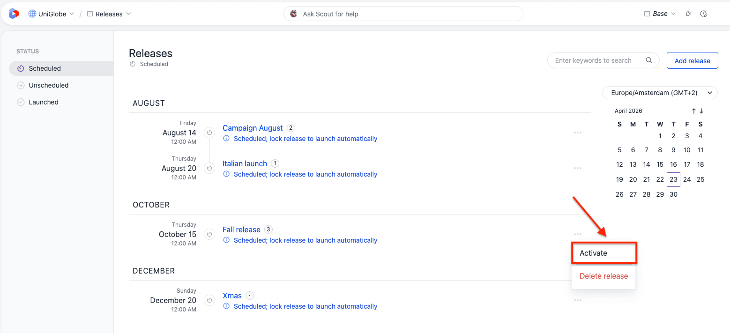Open the Campaign August release

point(253,128)
